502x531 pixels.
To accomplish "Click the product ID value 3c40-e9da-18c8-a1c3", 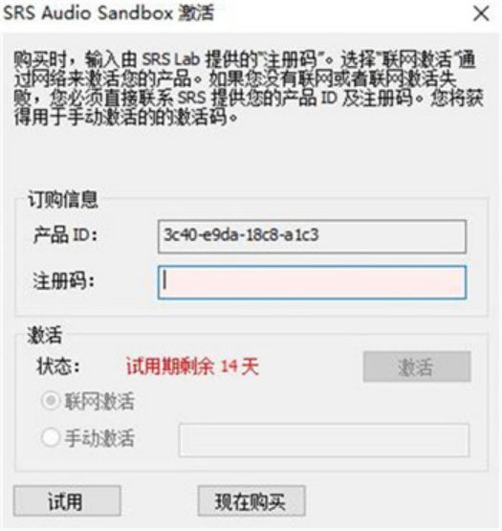I will click(241, 234).
